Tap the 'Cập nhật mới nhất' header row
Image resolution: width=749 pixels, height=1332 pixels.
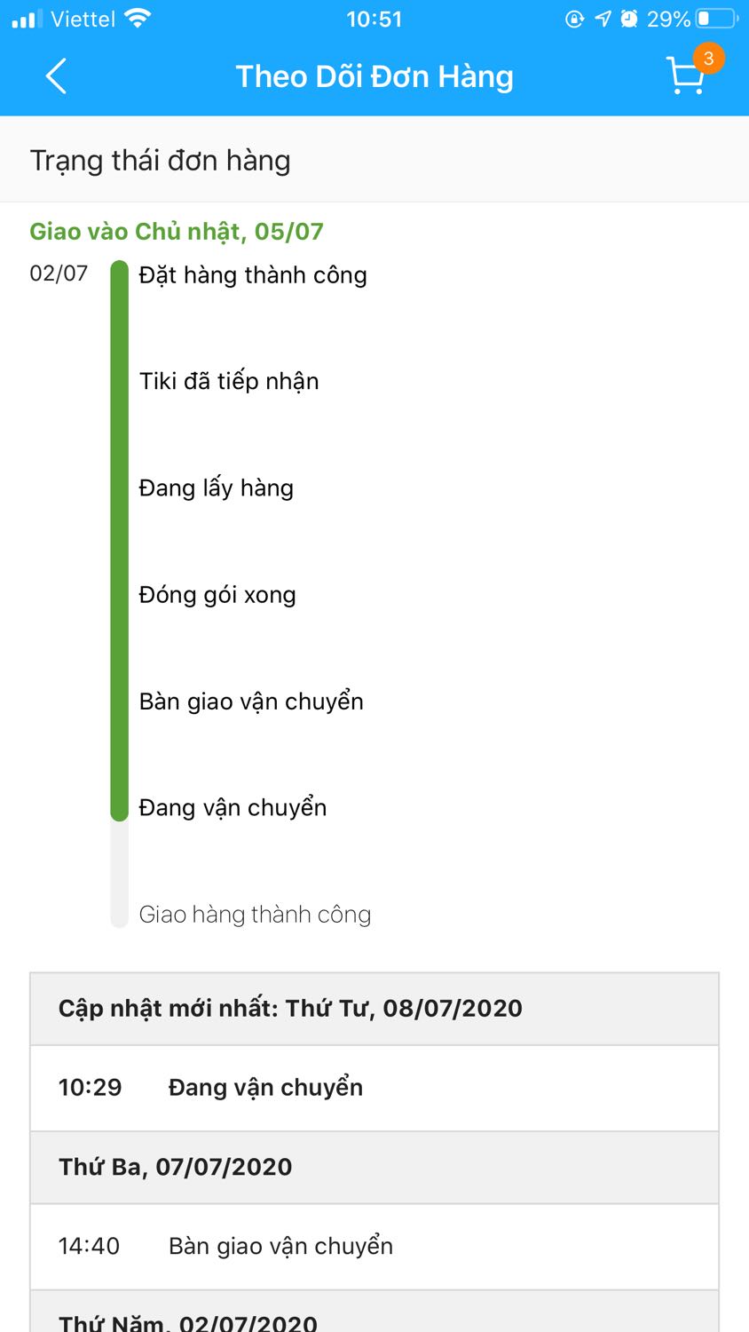374,1009
